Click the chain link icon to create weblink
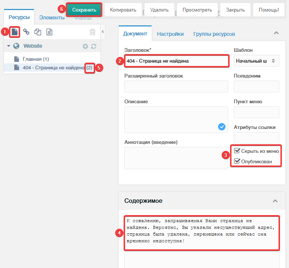 26,32
